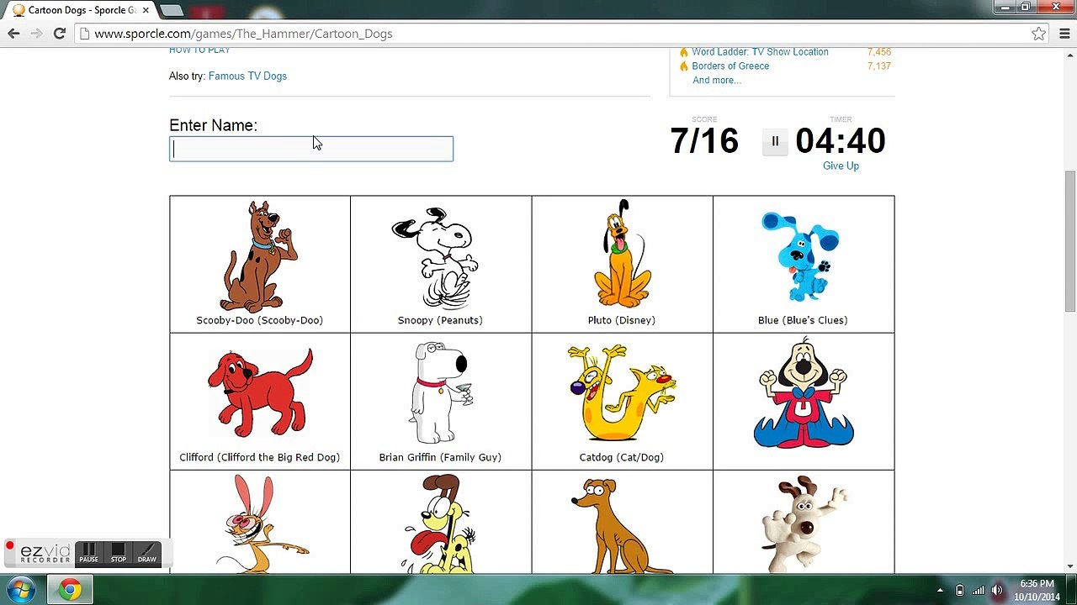Image resolution: width=1077 pixels, height=605 pixels.
Task: Bookmark this page with the star icon
Action: pos(1039,34)
